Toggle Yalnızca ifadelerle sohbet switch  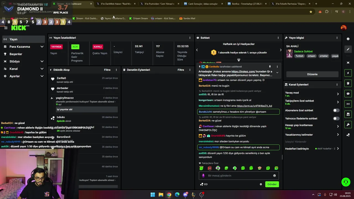click(x=336, y=119)
